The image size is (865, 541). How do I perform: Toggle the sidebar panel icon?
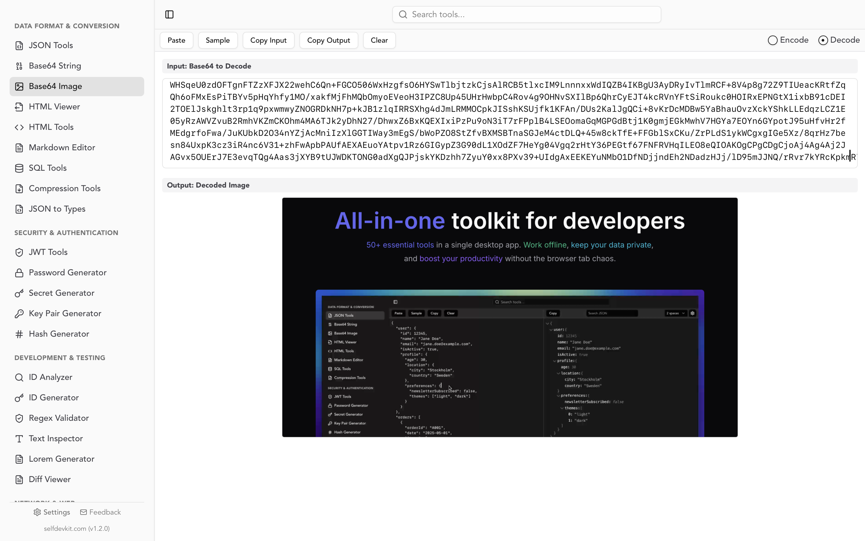(x=169, y=15)
